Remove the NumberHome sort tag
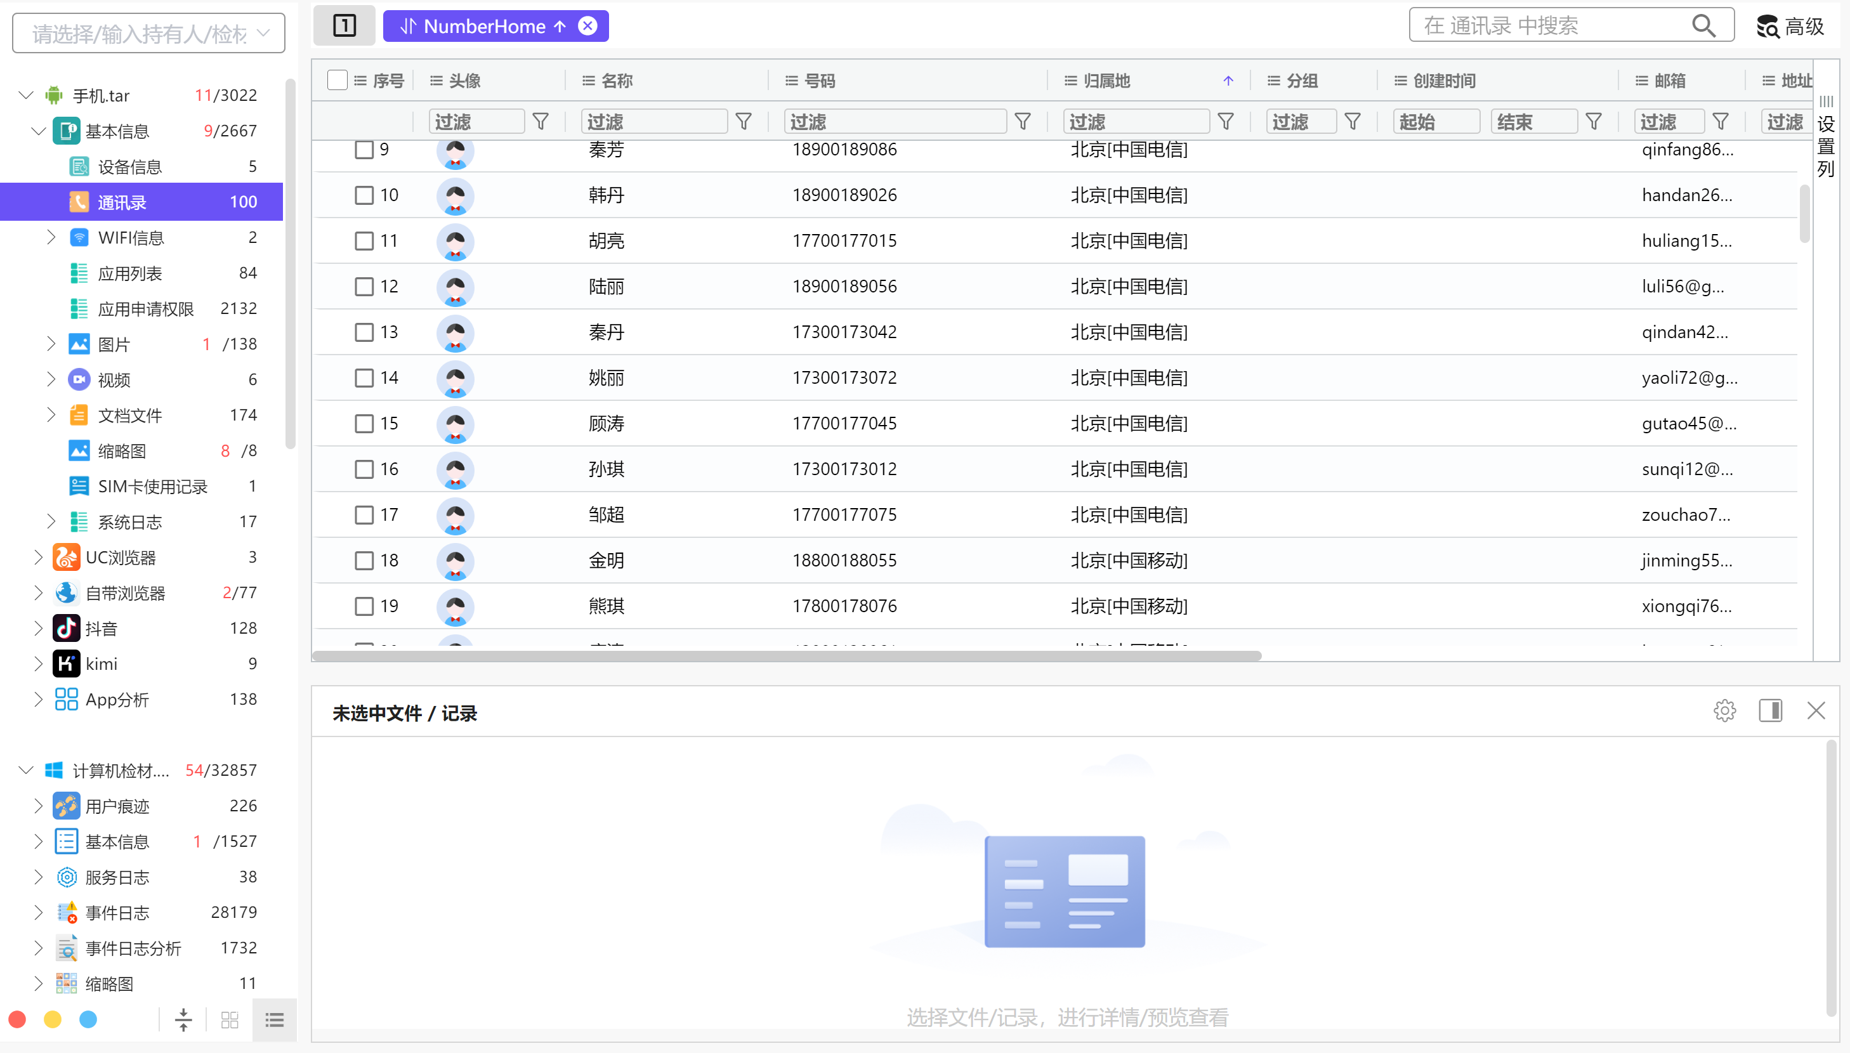The width and height of the screenshot is (1850, 1053). coord(587,26)
